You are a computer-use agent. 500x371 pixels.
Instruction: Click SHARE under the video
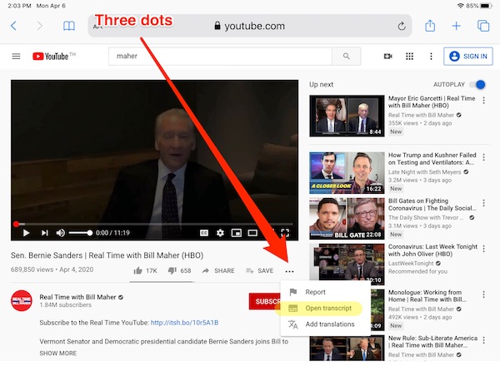click(x=218, y=271)
